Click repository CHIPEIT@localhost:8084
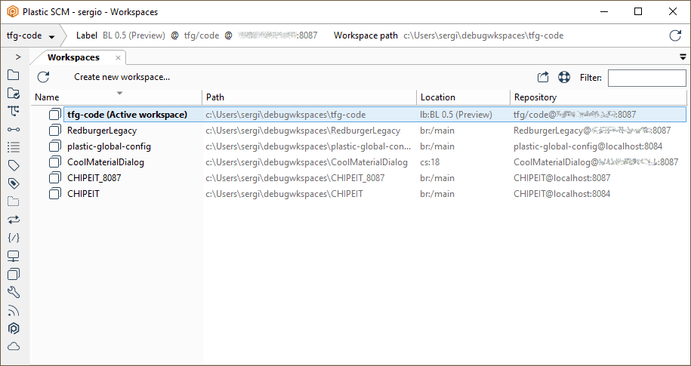The image size is (691, 366). [x=562, y=194]
